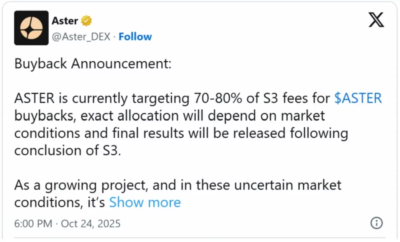Click the Oct 24, 2025 date
Viewport: 400px width, 242px height.
(91, 224)
